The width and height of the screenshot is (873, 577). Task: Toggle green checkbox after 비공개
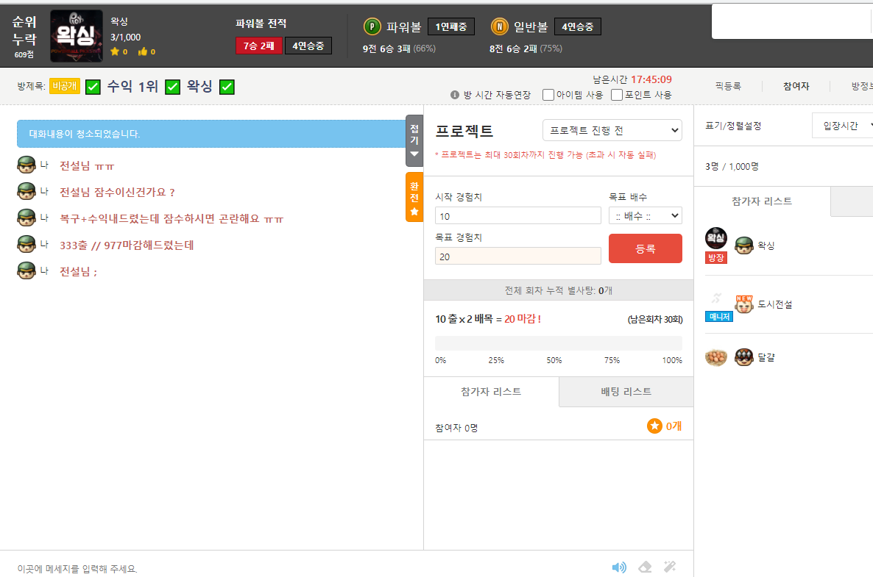(x=93, y=87)
